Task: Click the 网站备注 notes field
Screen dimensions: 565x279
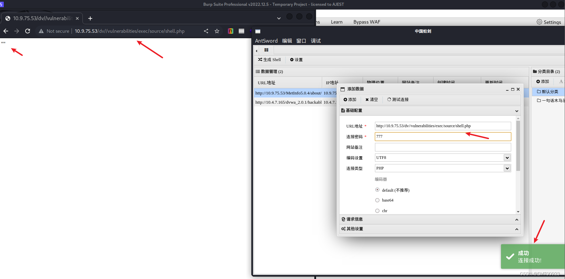Action: click(443, 147)
